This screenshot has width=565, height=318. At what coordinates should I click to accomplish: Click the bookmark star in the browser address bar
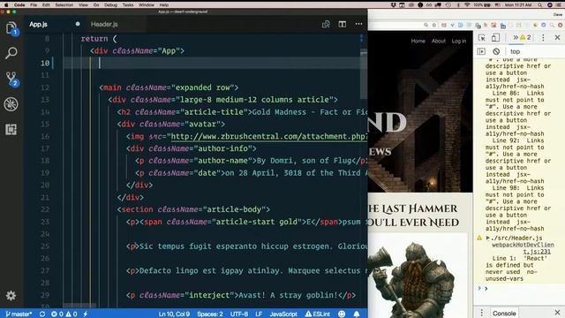click(x=434, y=26)
